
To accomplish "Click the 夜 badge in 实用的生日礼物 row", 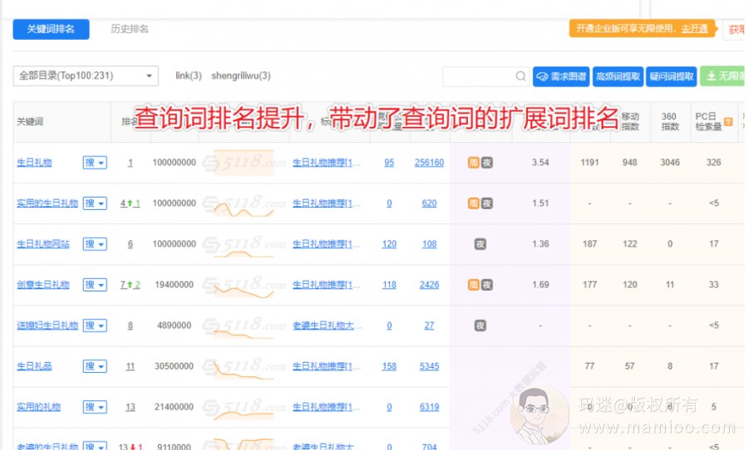I will 487,203.
